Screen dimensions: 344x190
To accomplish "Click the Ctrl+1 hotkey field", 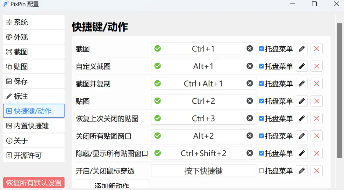I will [x=203, y=49].
